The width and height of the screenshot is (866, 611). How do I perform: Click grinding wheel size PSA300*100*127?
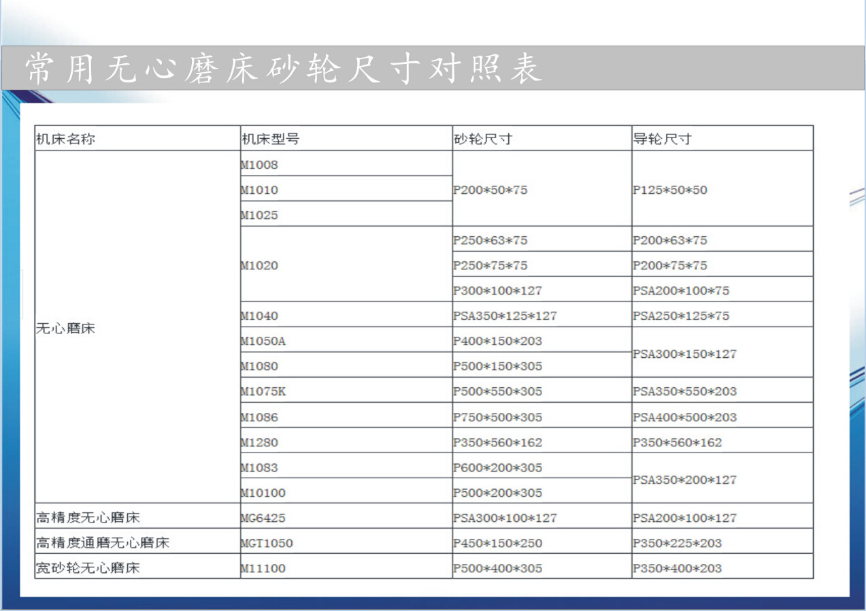[x=542, y=516]
